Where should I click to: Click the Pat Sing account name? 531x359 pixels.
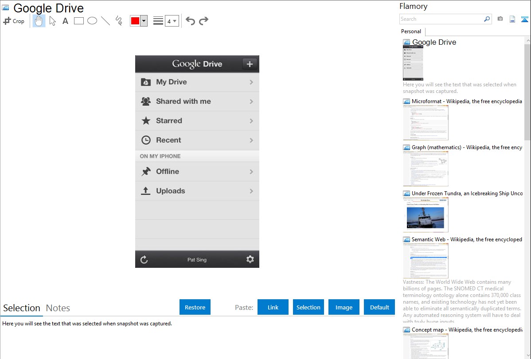click(197, 259)
